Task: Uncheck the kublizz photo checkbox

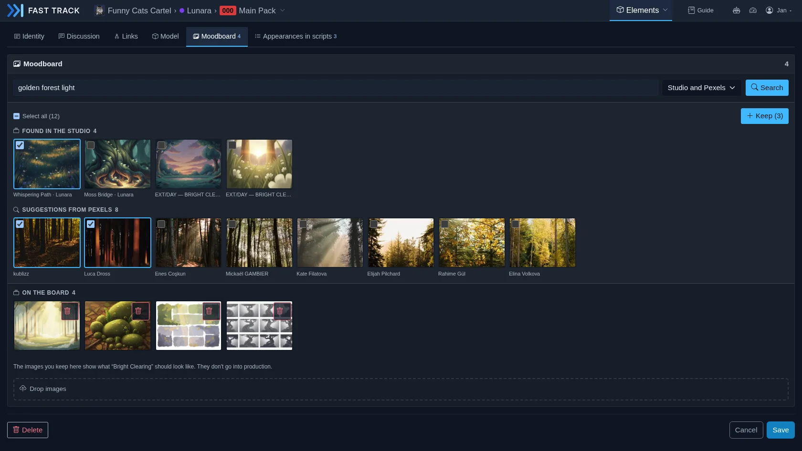Action: [x=20, y=224]
